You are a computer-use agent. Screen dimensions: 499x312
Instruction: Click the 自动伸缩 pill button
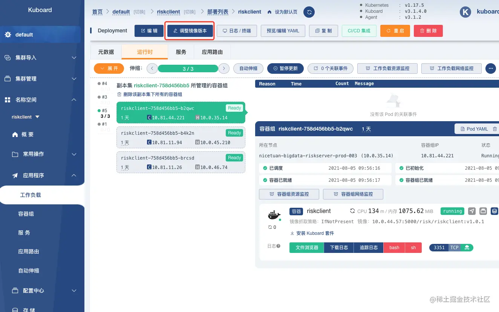(248, 68)
